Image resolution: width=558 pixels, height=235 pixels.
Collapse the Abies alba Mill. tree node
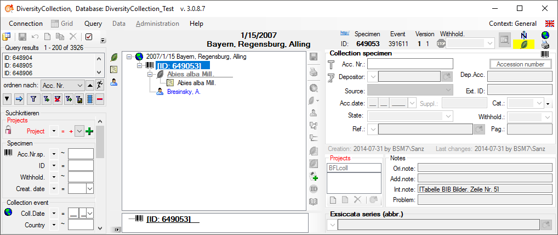150,74
